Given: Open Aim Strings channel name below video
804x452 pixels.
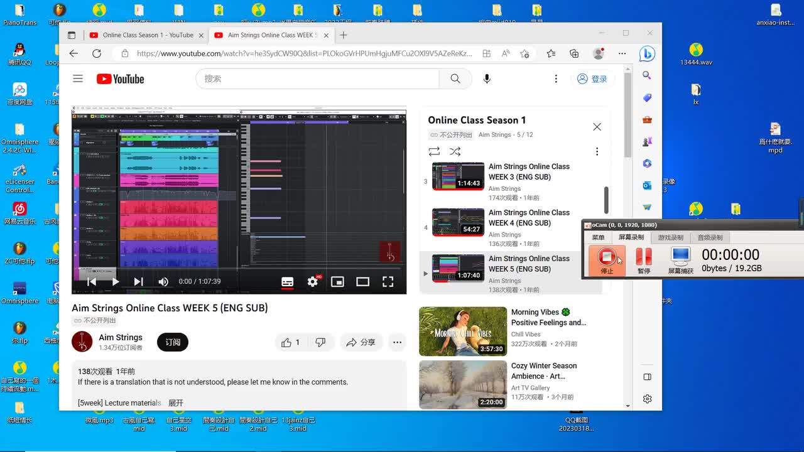Looking at the screenshot, I should click(x=121, y=337).
